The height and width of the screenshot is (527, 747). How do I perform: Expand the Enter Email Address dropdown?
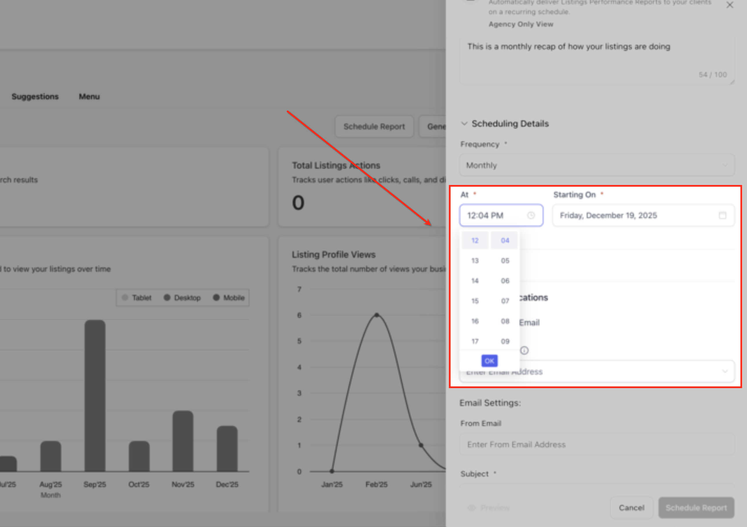725,371
